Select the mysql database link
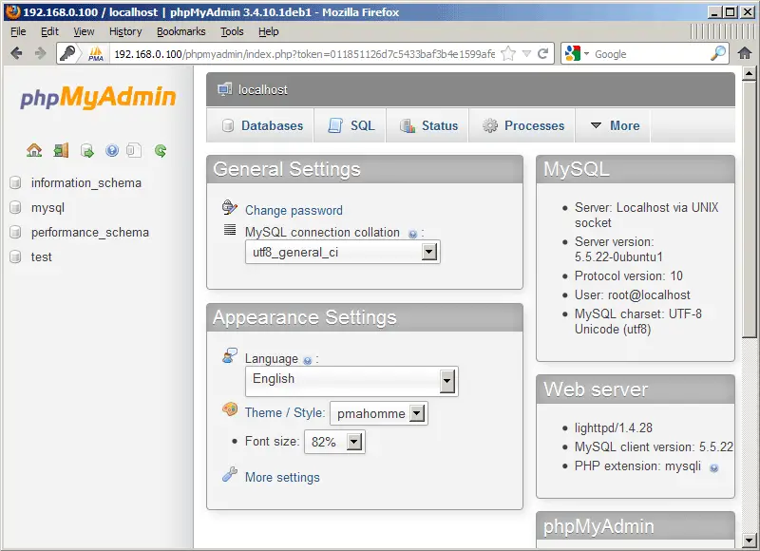 [x=48, y=208]
